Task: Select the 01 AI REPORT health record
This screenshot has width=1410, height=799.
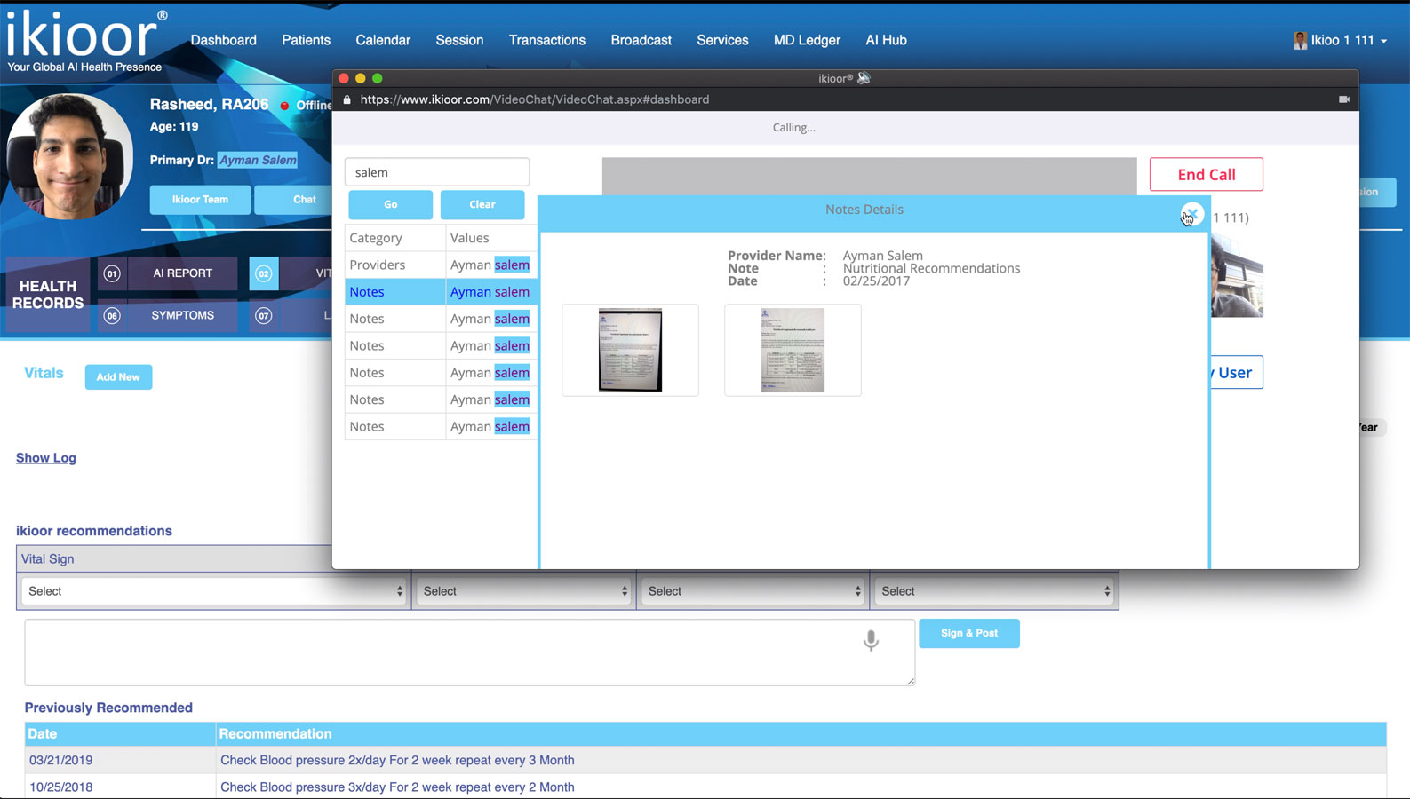Action: click(x=169, y=273)
